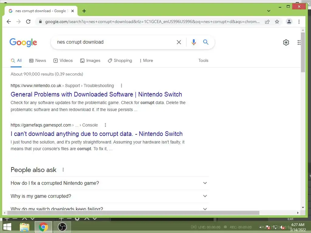Go back using the browser back arrow
Image resolution: width=311 pixels, height=233 pixels.
click(9, 22)
